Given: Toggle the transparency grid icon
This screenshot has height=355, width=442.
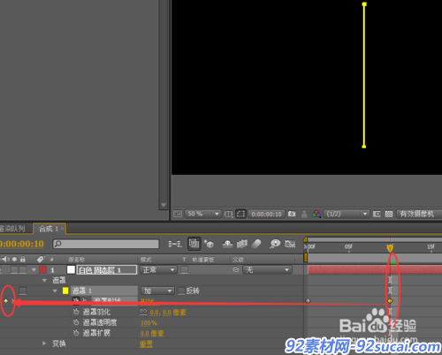Looking at the screenshot, I should point(389,214).
